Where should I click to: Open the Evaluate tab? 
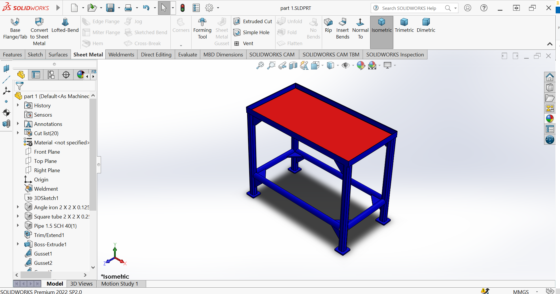tap(188, 55)
